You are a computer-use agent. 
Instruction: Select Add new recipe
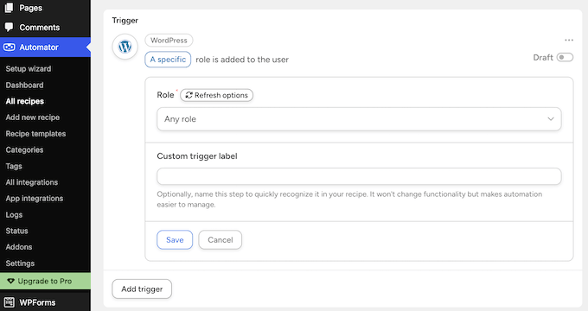click(33, 117)
